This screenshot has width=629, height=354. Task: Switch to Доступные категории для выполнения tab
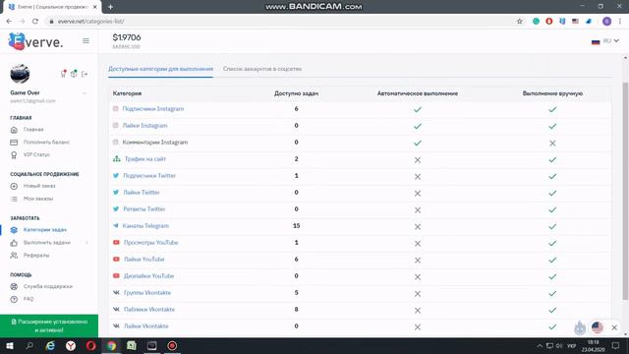tap(160, 69)
